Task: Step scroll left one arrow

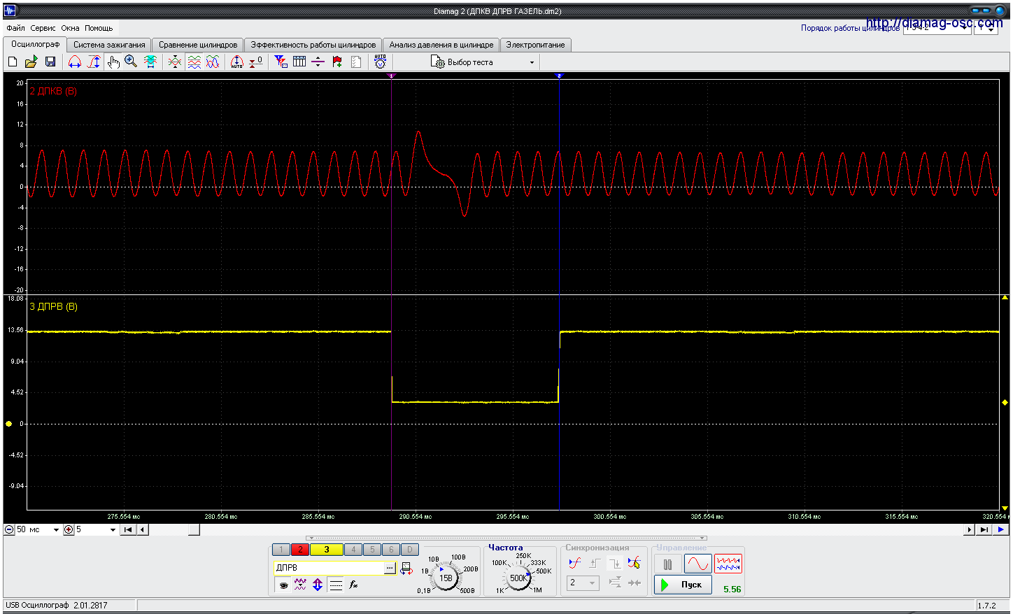Action: 143,529
